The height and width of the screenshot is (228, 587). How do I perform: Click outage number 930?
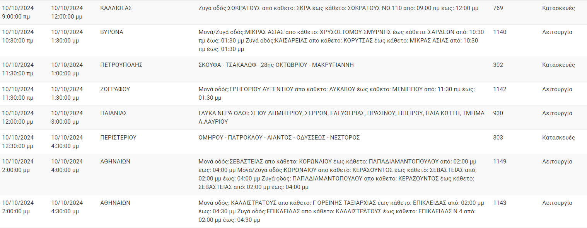point(498,113)
